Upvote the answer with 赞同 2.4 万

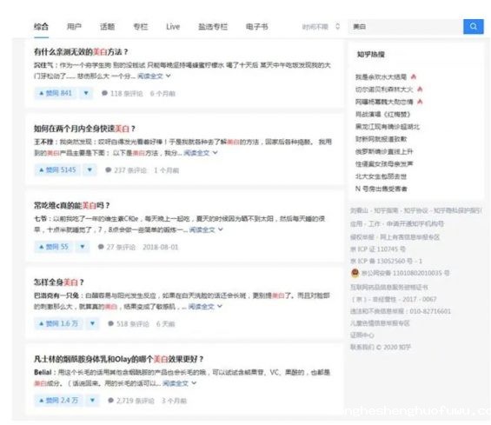[x=58, y=401]
